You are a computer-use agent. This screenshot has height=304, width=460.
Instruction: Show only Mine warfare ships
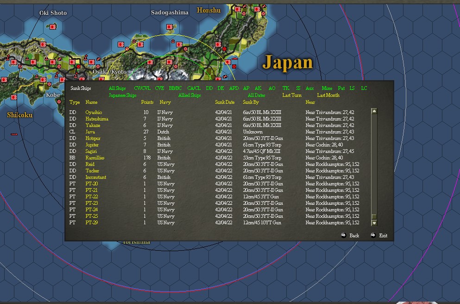327,88
